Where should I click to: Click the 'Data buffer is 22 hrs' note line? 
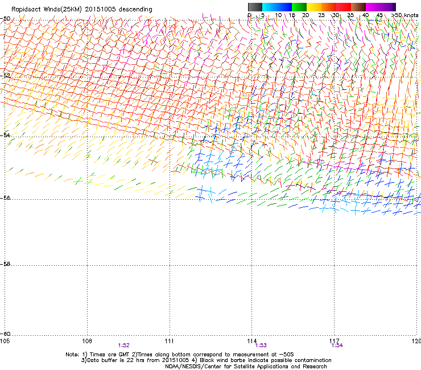[x=206, y=360]
